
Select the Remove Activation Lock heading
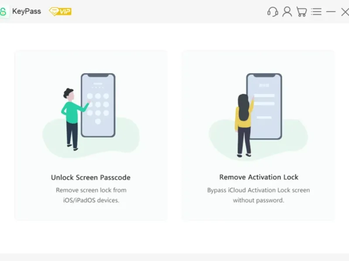259,177
